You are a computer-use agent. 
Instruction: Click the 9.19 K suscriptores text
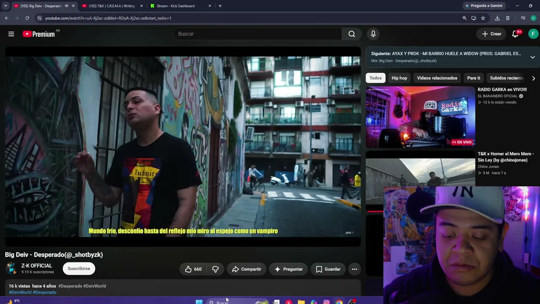(x=38, y=272)
